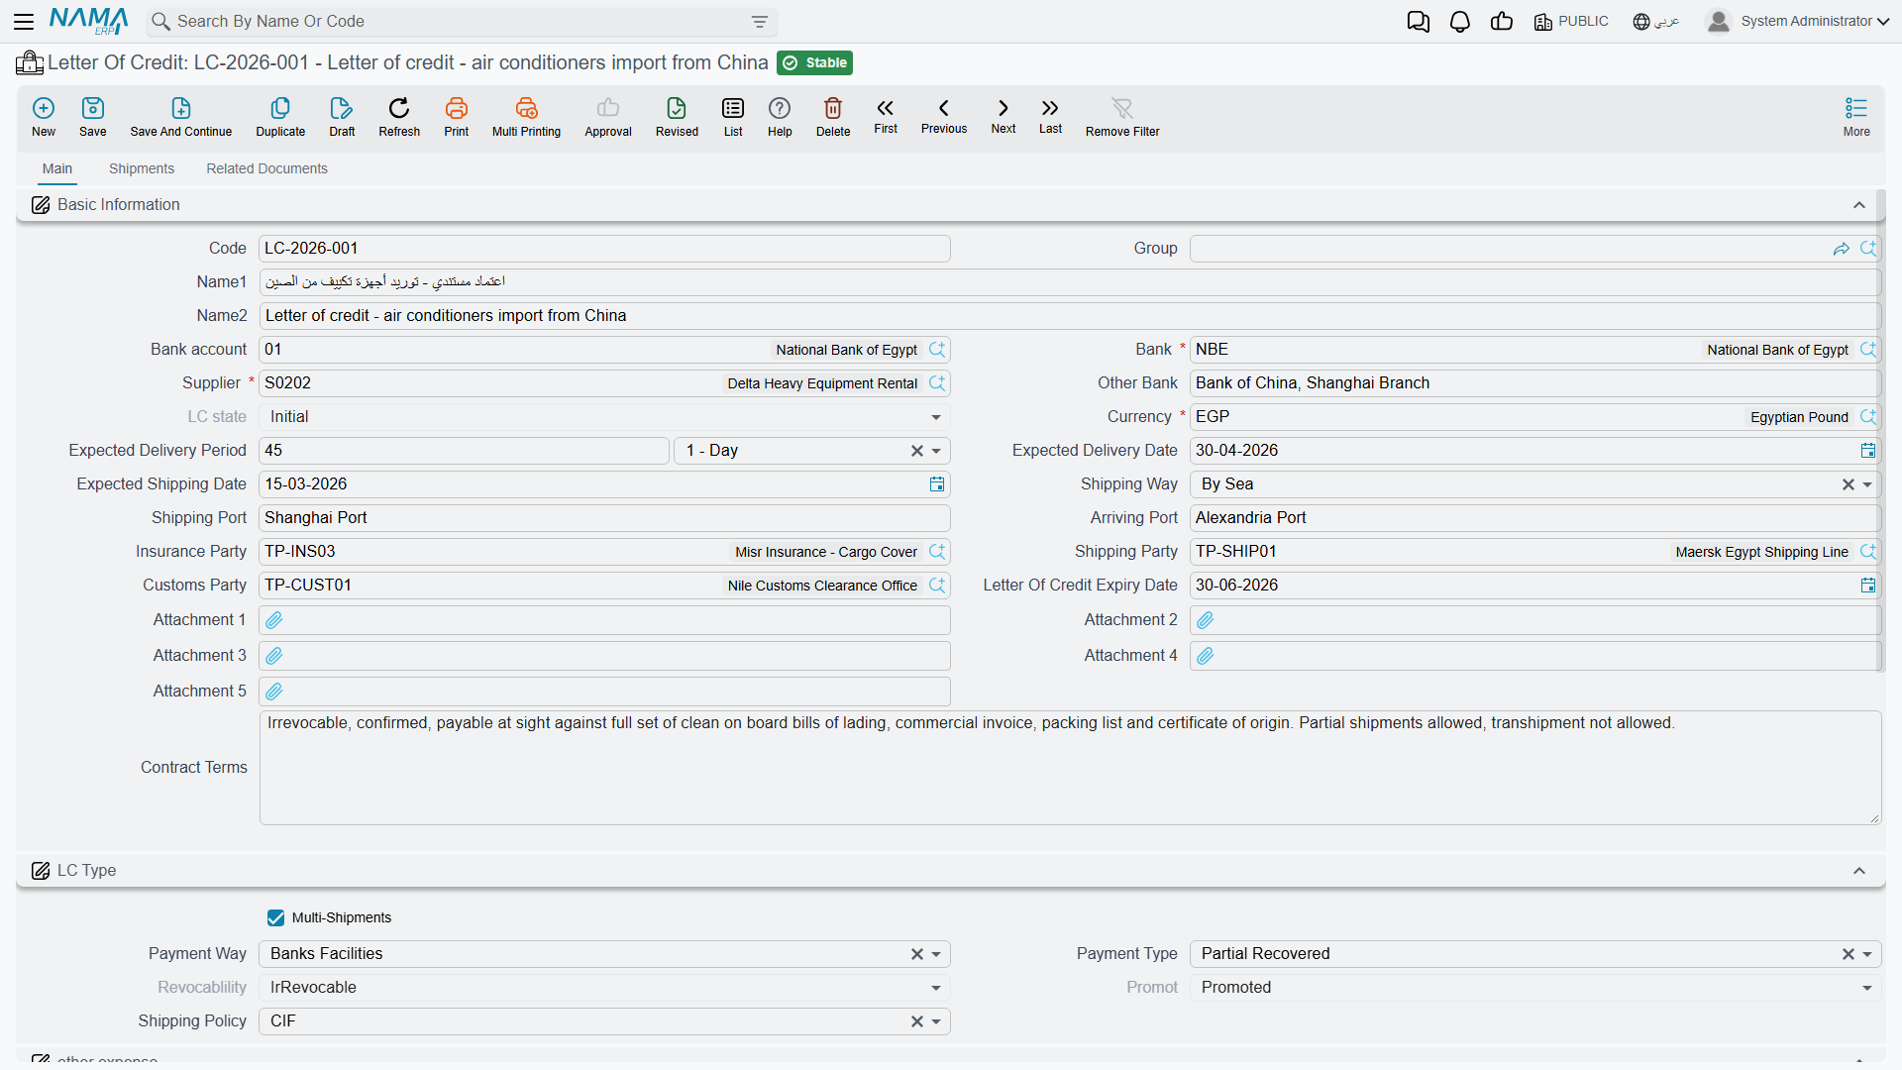Open Attachment 2 paperclip
Image resolution: width=1902 pixels, height=1070 pixels.
pyautogui.click(x=1206, y=620)
